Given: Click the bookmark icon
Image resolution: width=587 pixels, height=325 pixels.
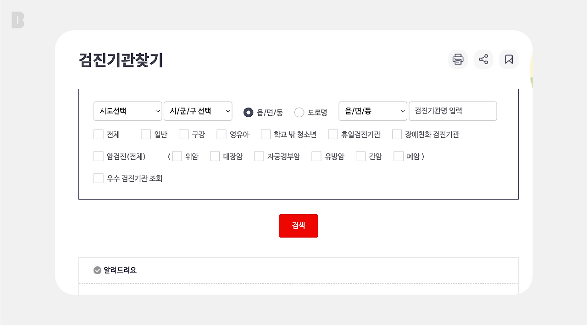Looking at the screenshot, I should point(509,59).
